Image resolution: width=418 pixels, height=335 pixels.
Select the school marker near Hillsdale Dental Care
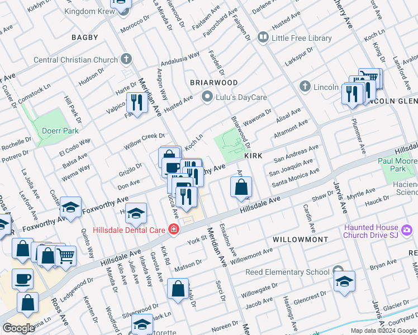[x=136, y=214]
